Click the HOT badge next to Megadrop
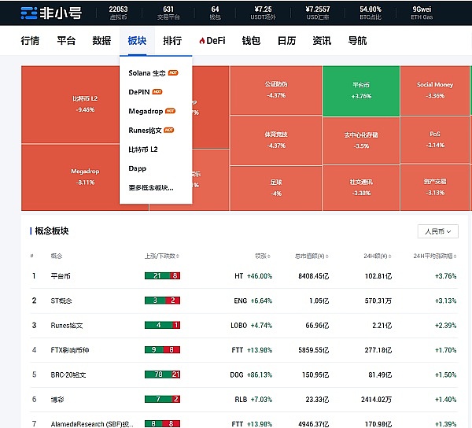This screenshot has width=472, height=428. [171, 111]
